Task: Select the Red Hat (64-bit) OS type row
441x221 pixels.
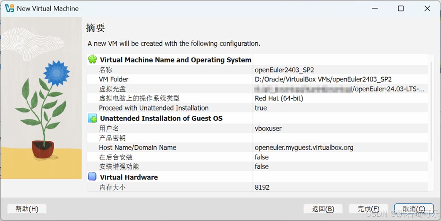Action: [x=256, y=99]
